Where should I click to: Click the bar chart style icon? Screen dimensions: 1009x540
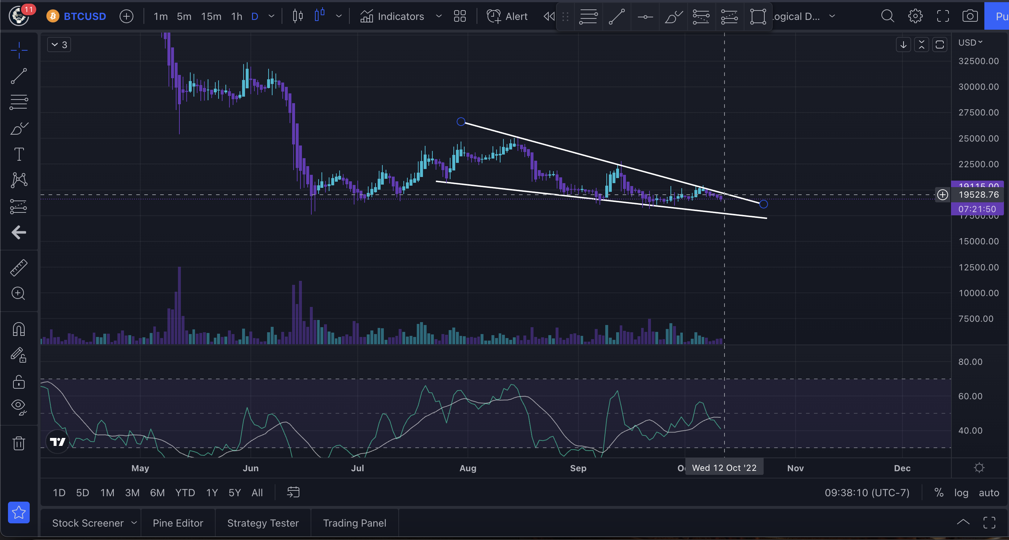(x=298, y=16)
